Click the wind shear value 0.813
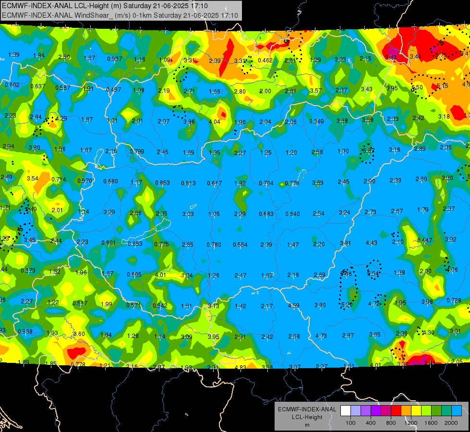This screenshot has height=432, width=470. pos(189,183)
